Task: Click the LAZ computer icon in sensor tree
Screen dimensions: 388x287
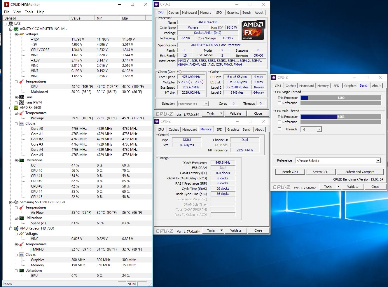Action: coord(11,24)
